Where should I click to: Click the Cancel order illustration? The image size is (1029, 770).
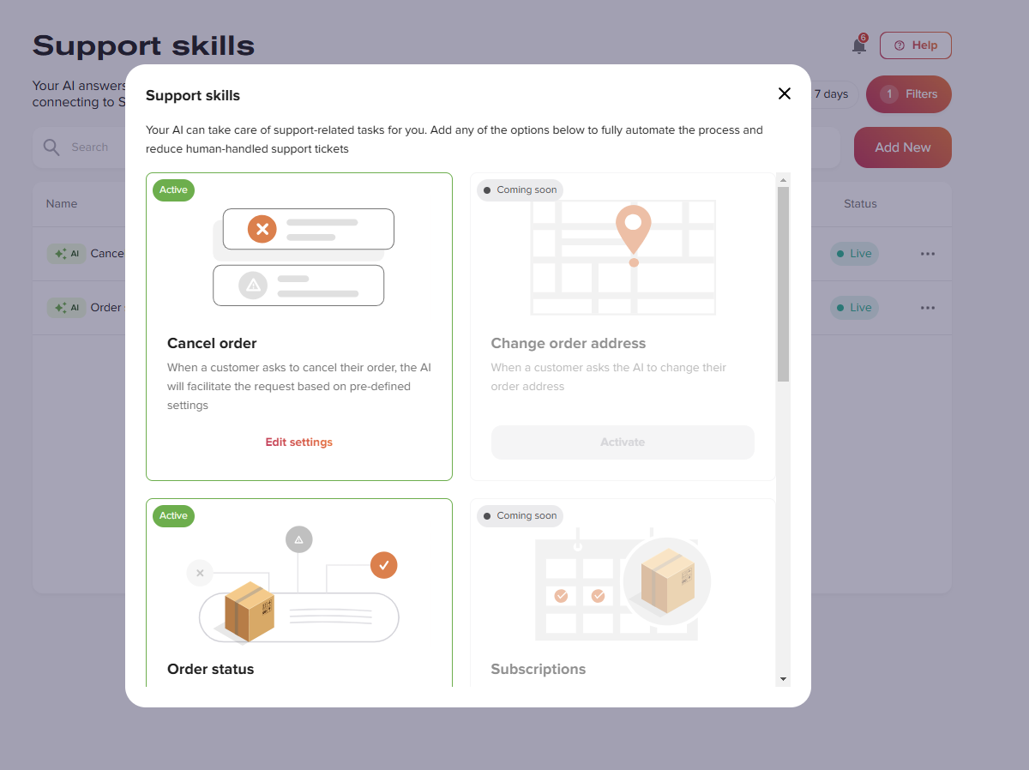pos(304,257)
